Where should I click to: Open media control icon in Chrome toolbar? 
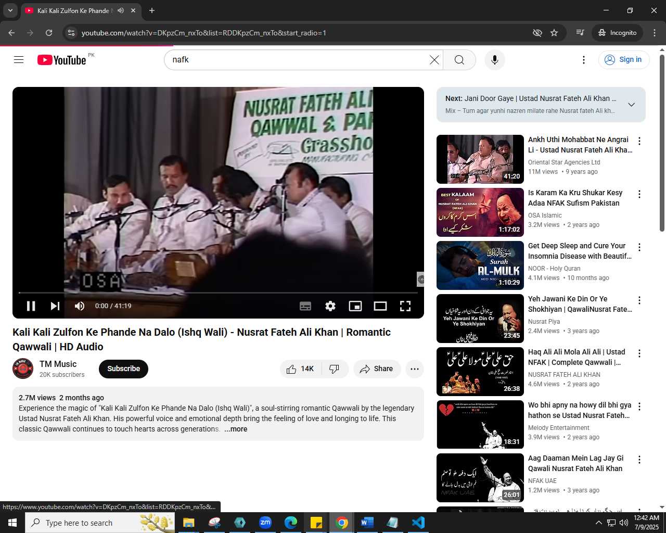pyautogui.click(x=580, y=33)
